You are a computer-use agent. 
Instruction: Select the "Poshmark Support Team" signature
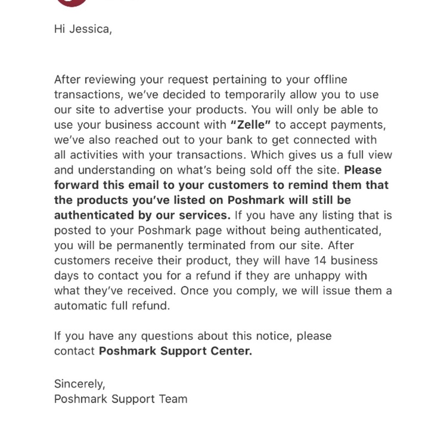coord(121,399)
